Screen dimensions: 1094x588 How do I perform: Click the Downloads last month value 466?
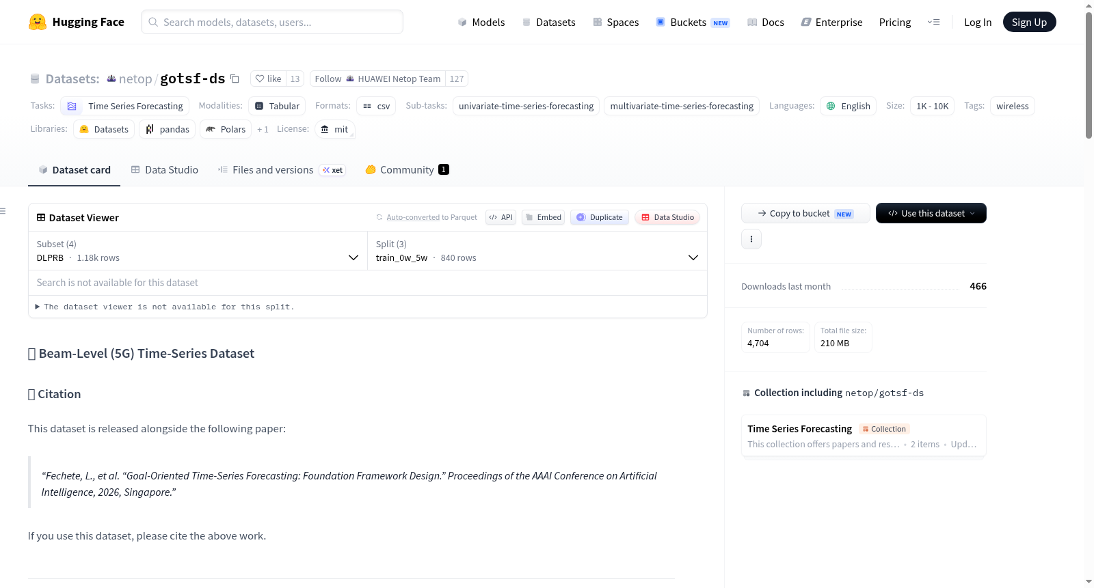(978, 286)
